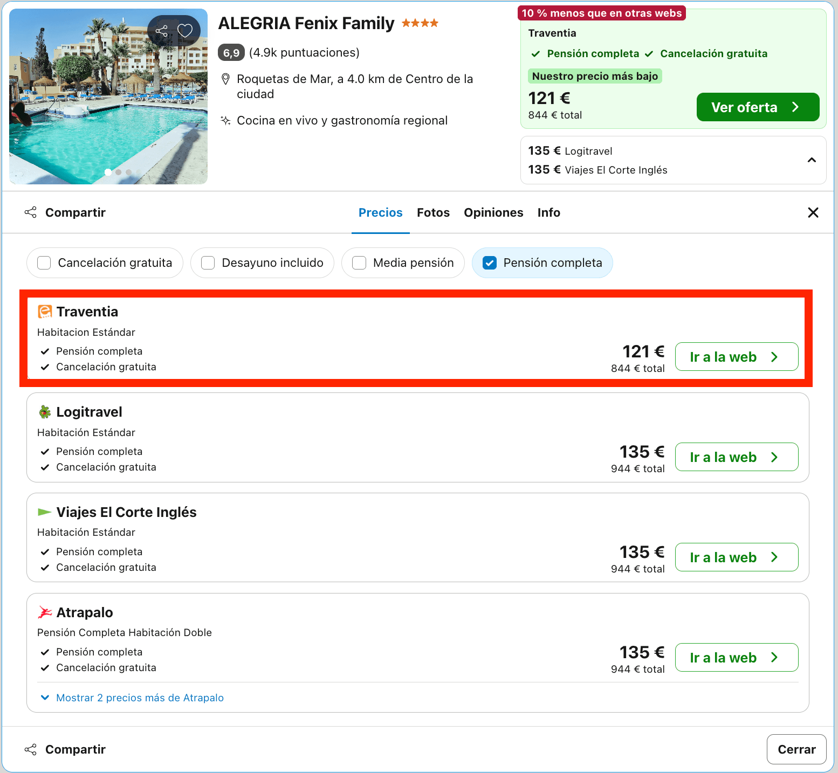Click the (4.9k puntuaciones) text
Image resolution: width=838 pixels, height=773 pixels.
click(x=304, y=53)
